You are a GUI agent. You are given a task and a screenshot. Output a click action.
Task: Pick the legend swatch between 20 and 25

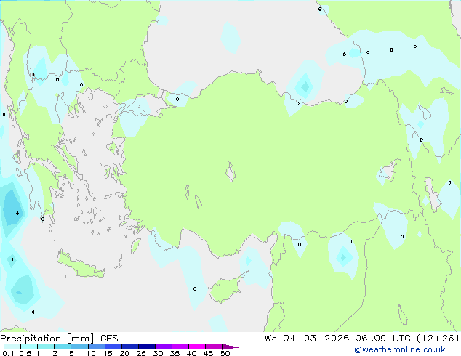pyautogui.click(x=130, y=347)
